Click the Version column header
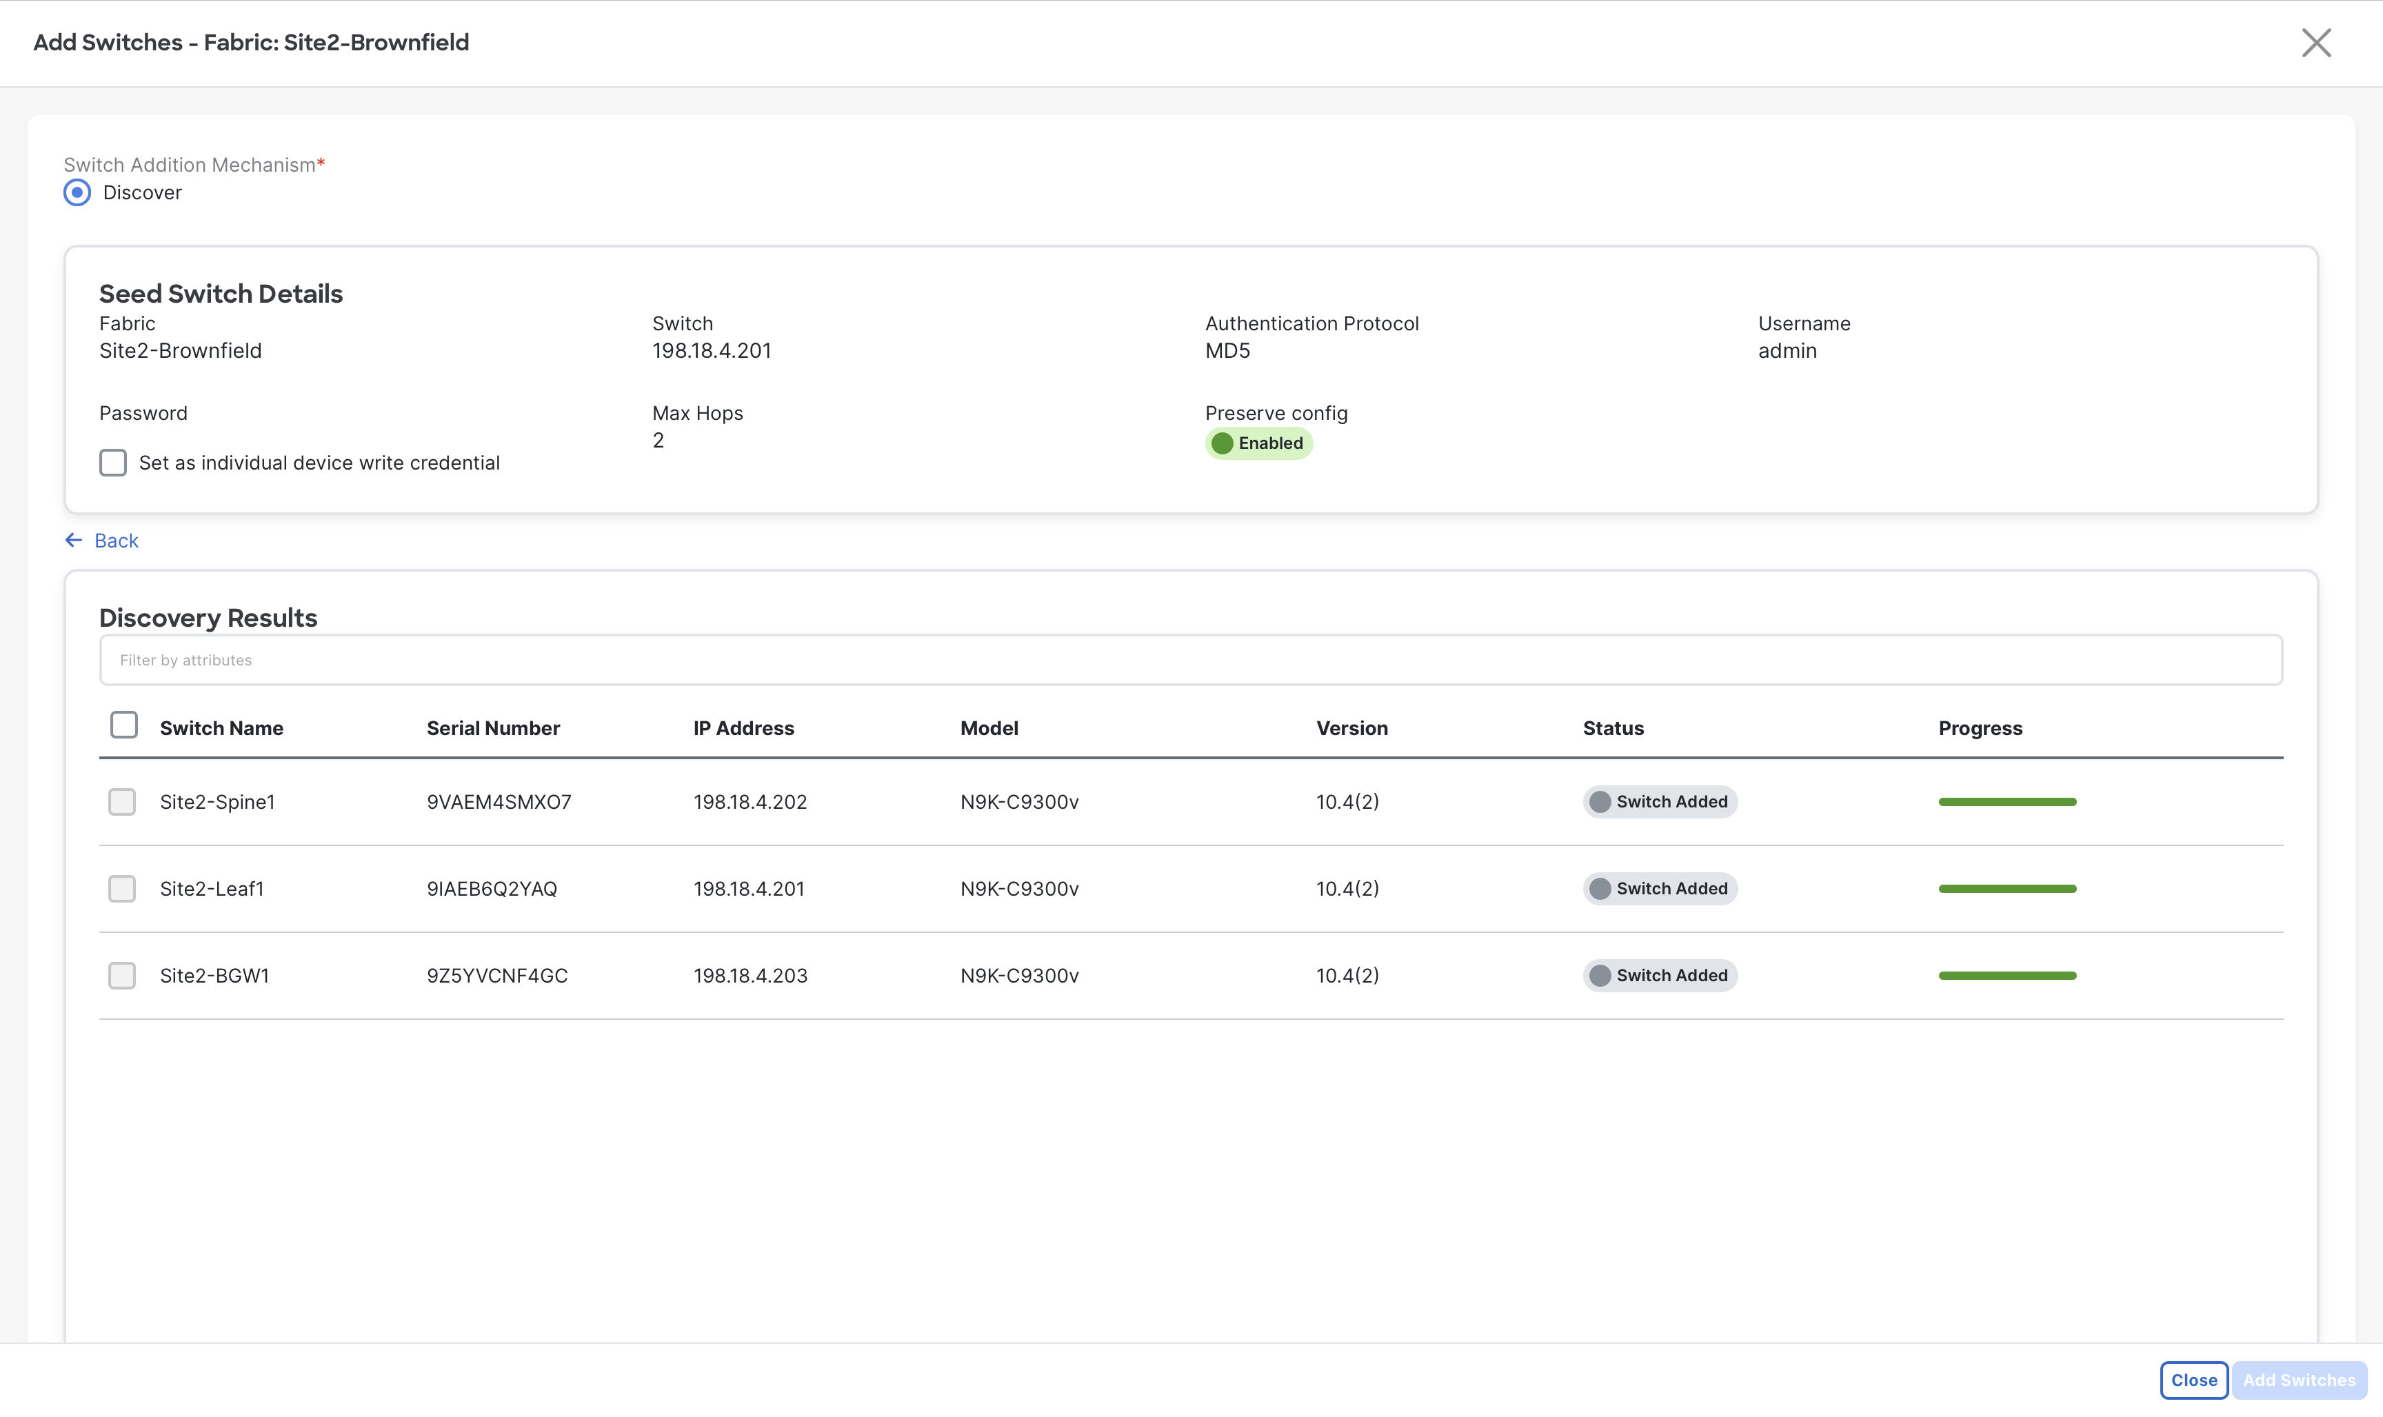 [1352, 727]
